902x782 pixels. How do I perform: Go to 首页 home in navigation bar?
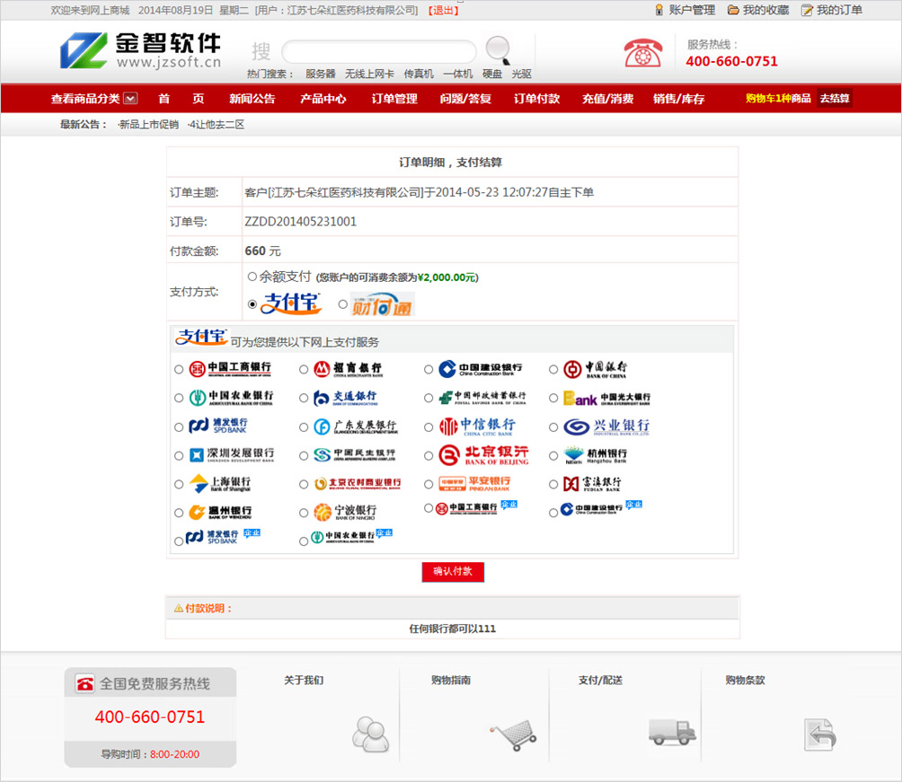coord(181,99)
